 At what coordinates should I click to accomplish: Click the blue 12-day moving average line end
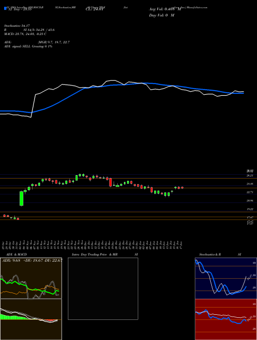[x=243, y=93]
